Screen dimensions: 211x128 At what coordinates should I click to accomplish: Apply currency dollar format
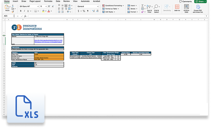78,11
